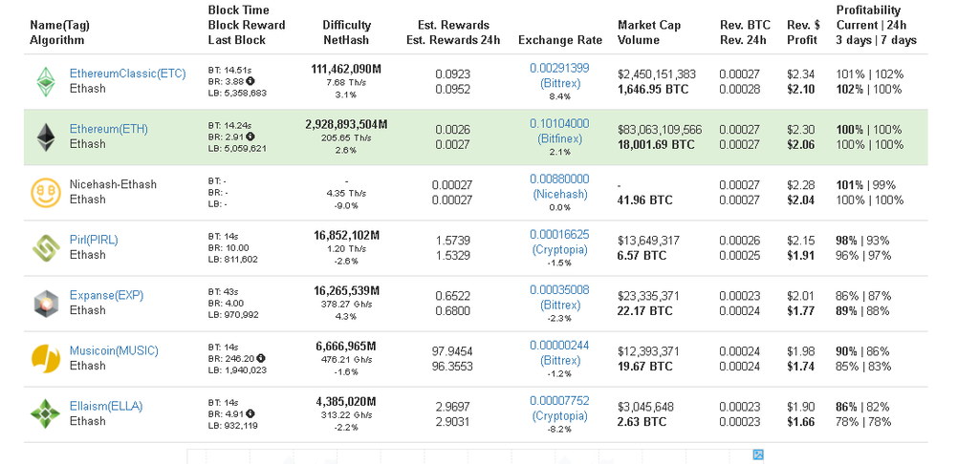Click the Profitability column header
Viewport: 979px width, 464px height.
877,25
